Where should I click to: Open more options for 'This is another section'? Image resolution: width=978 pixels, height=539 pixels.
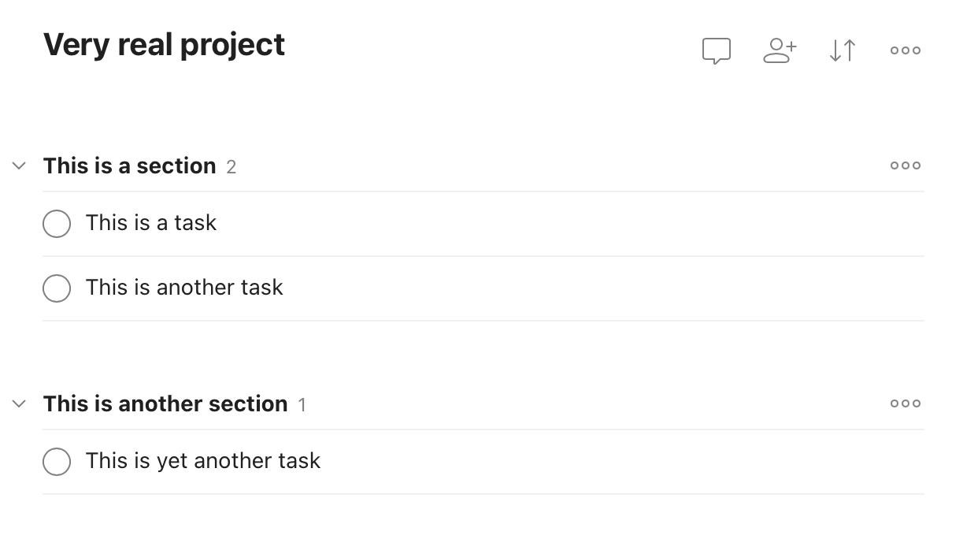(905, 403)
